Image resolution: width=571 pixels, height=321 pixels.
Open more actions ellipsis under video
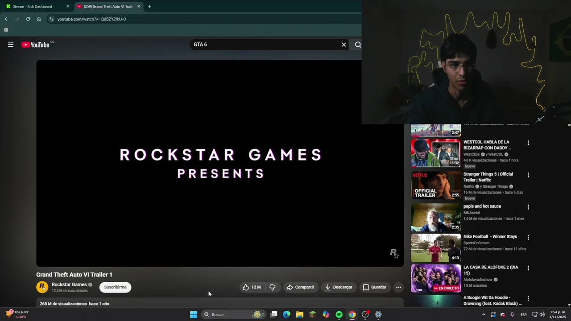pos(398,287)
